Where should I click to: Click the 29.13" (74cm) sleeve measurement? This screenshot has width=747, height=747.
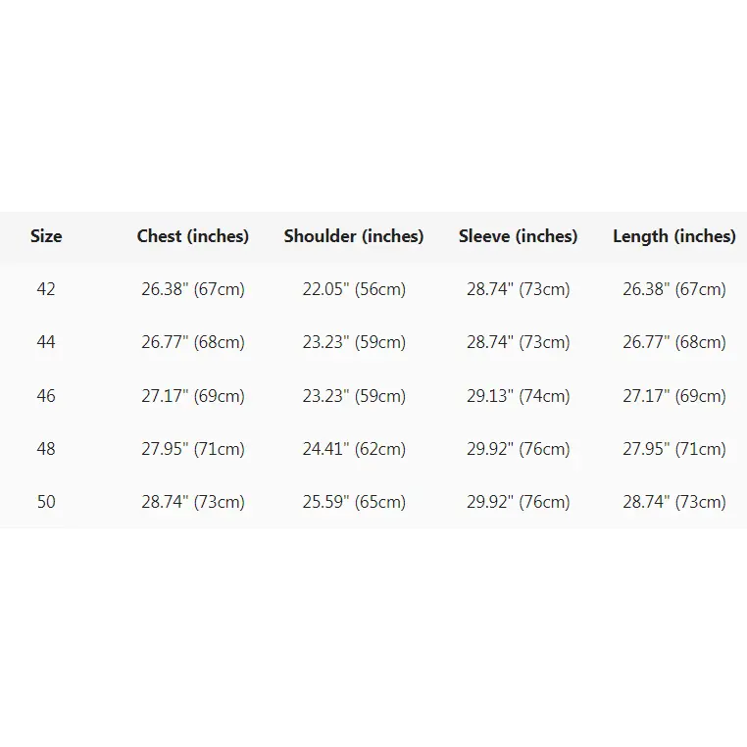pos(519,396)
